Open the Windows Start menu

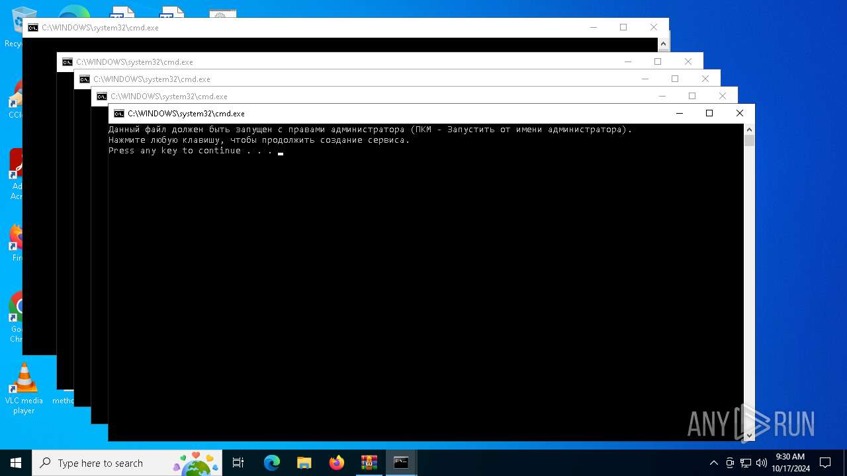(x=16, y=463)
